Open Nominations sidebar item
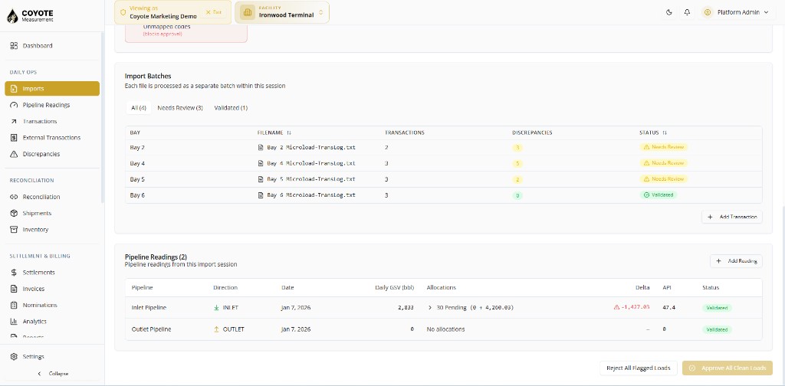The height and width of the screenshot is (386, 785). point(52,305)
